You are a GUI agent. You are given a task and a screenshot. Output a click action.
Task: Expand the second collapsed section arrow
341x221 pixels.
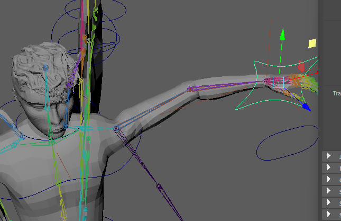point(329,167)
